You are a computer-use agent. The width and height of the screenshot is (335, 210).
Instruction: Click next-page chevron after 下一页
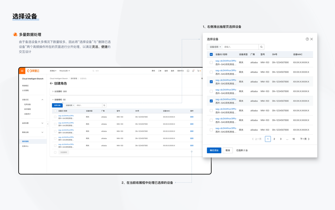tap(309, 139)
